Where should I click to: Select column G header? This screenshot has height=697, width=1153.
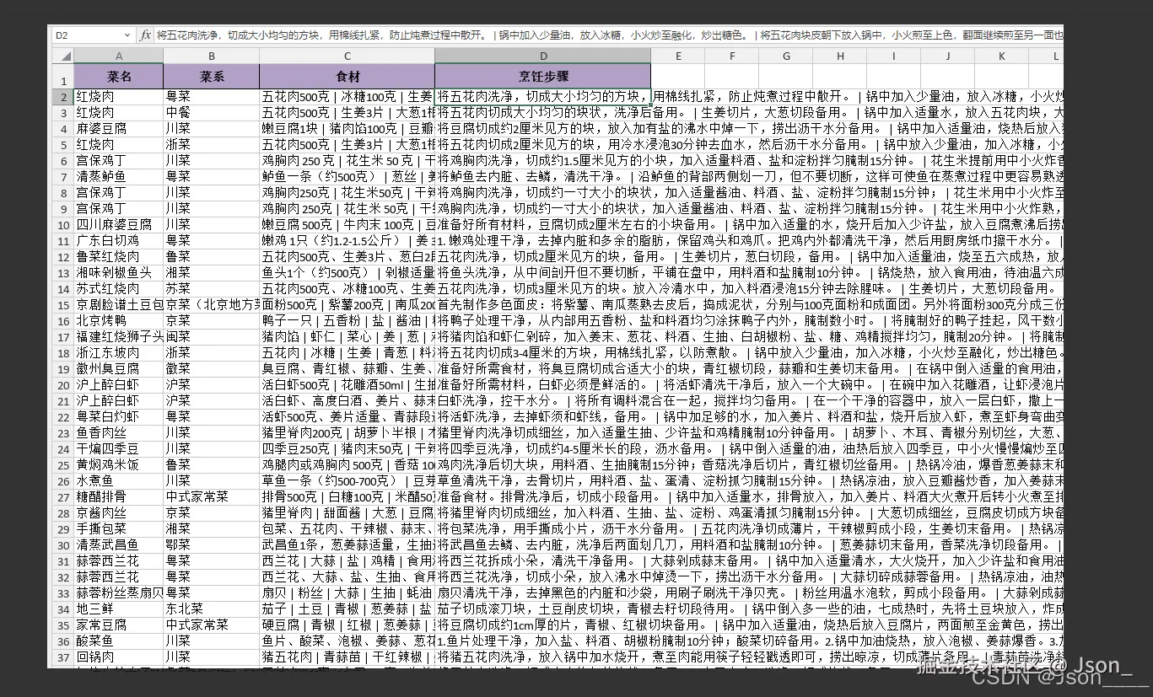pyautogui.click(x=785, y=56)
